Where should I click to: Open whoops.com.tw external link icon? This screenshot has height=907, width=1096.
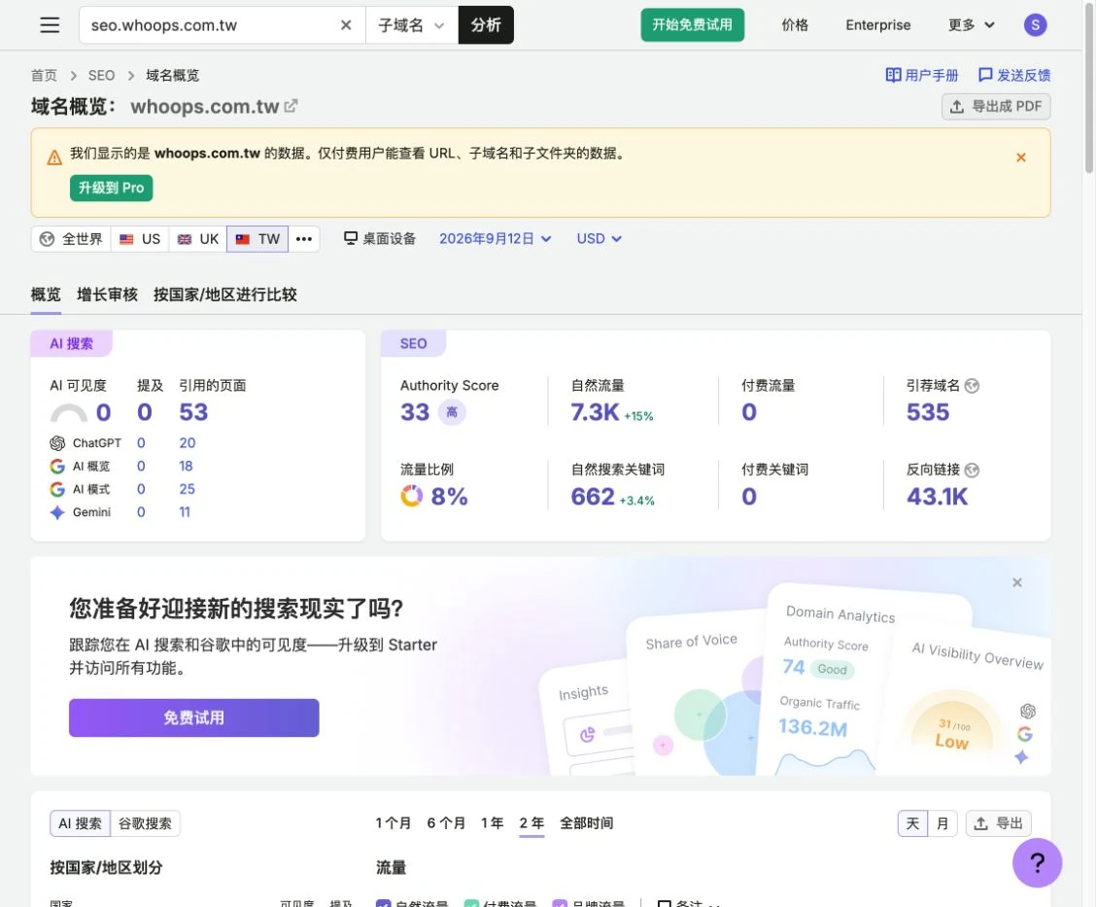click(x=291, y=106)
